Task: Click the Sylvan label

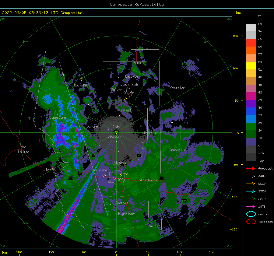Action: tap(117, 90)
